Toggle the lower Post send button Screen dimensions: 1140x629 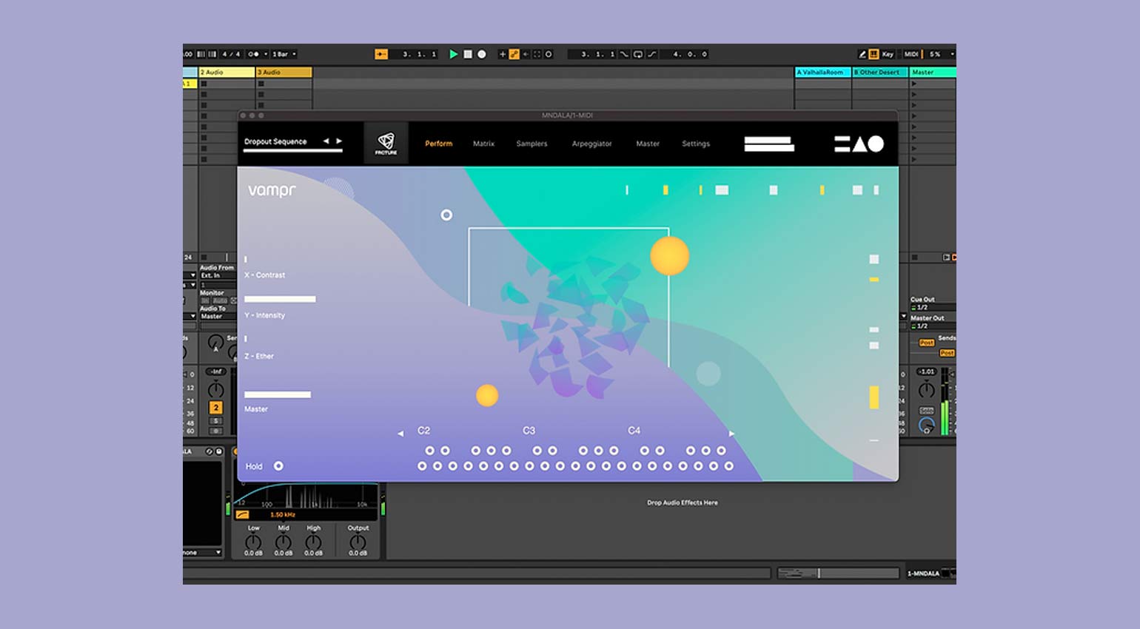point(948,353)
